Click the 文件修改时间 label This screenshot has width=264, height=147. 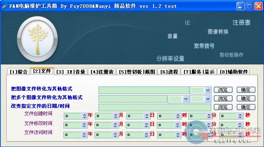point(38,123)
